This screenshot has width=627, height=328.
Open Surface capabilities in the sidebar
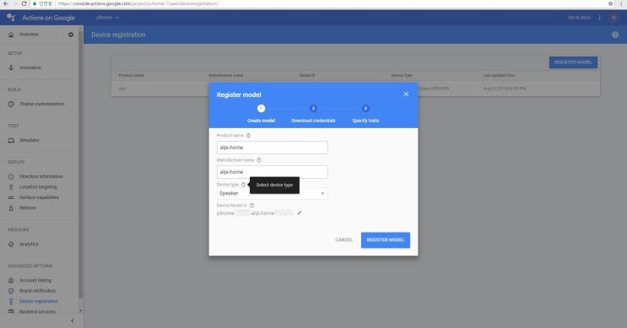(39, 197)
